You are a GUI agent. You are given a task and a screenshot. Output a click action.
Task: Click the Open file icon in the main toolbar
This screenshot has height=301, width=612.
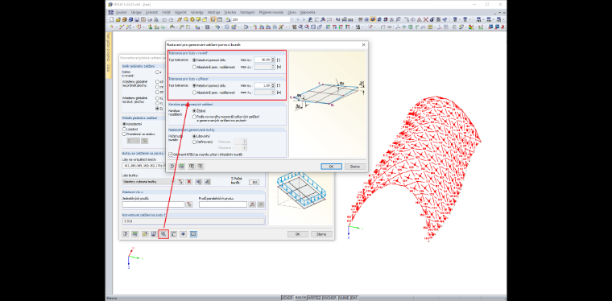(x=118, y=19)
